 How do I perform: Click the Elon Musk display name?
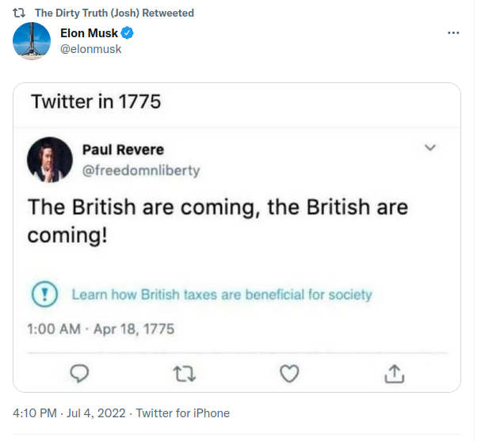(89, 33)
